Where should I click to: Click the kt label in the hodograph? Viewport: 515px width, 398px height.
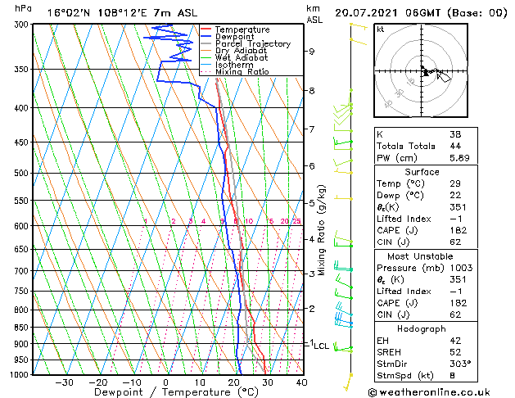click(x=381, y=29)
